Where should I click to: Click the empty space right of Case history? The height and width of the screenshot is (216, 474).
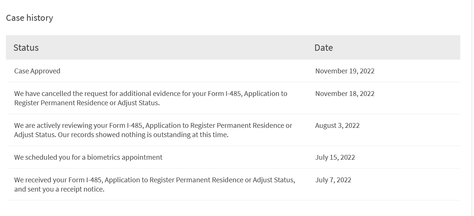(260, 18)
